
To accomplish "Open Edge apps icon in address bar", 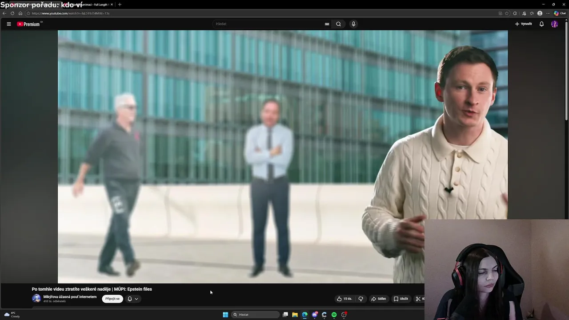I will pos(500,13).
